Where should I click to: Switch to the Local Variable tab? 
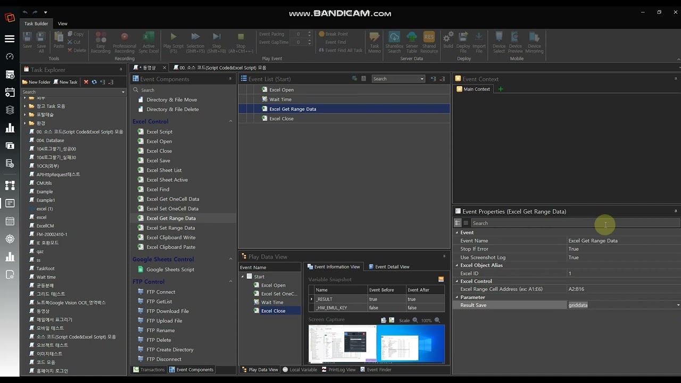[x=300, y=370]
